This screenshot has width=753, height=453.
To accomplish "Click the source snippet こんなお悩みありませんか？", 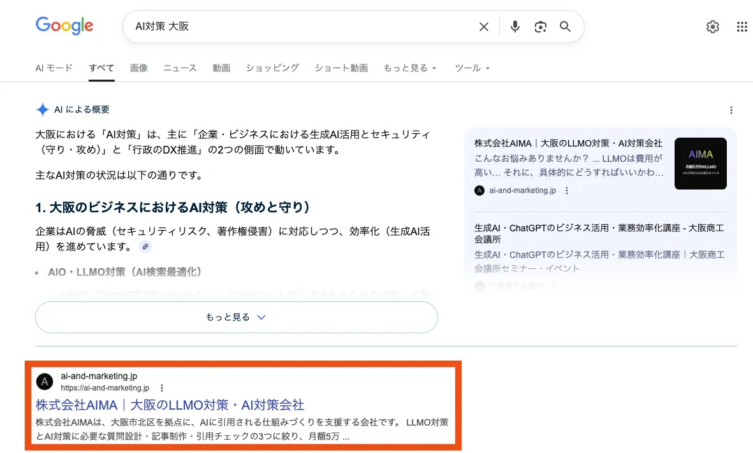I will 569,165.
